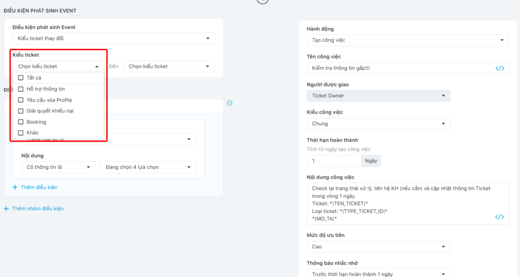The image size is (520, 277).
Task: Click the minus circle remove-group icon
Action: (x=230, y=103)
